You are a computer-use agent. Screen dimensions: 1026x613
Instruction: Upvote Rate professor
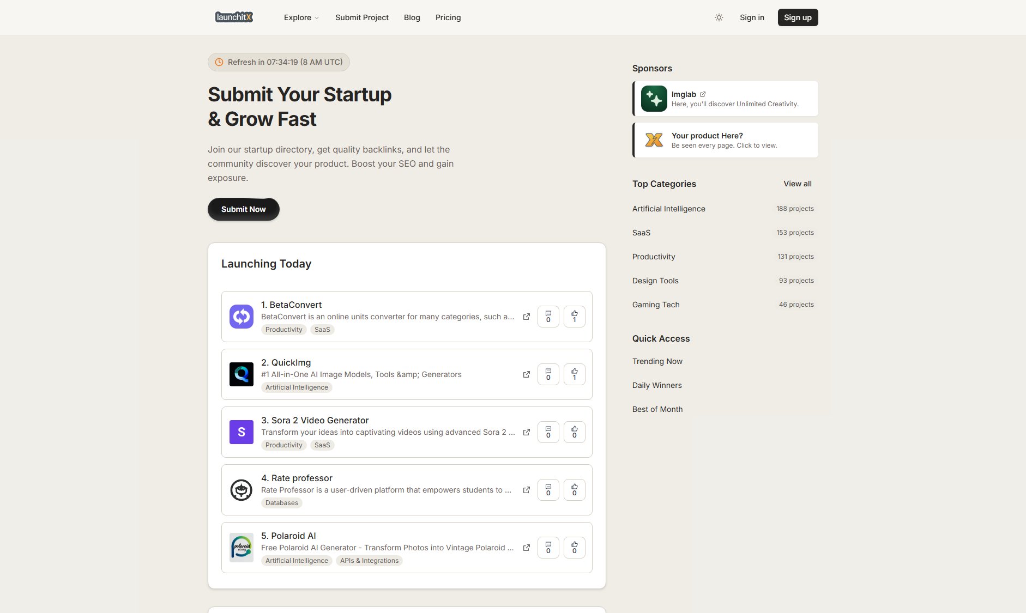click(x=574, y=490)
